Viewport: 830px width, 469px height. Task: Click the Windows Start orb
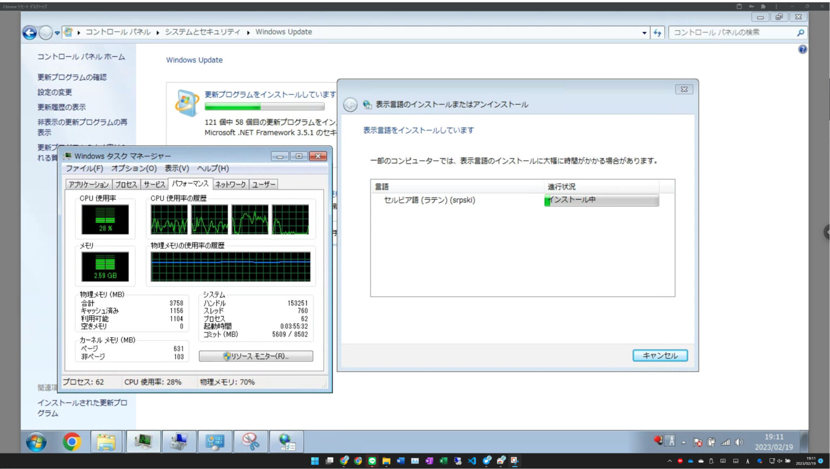[36, 441]
